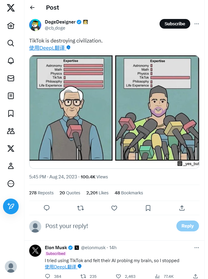Open Notifications bell in sidebar
The height and width of the screenshot is (279, 208).
pyautogui.click(x=11, y=61)
